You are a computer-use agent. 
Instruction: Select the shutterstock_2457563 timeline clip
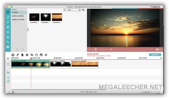point(31,64)
